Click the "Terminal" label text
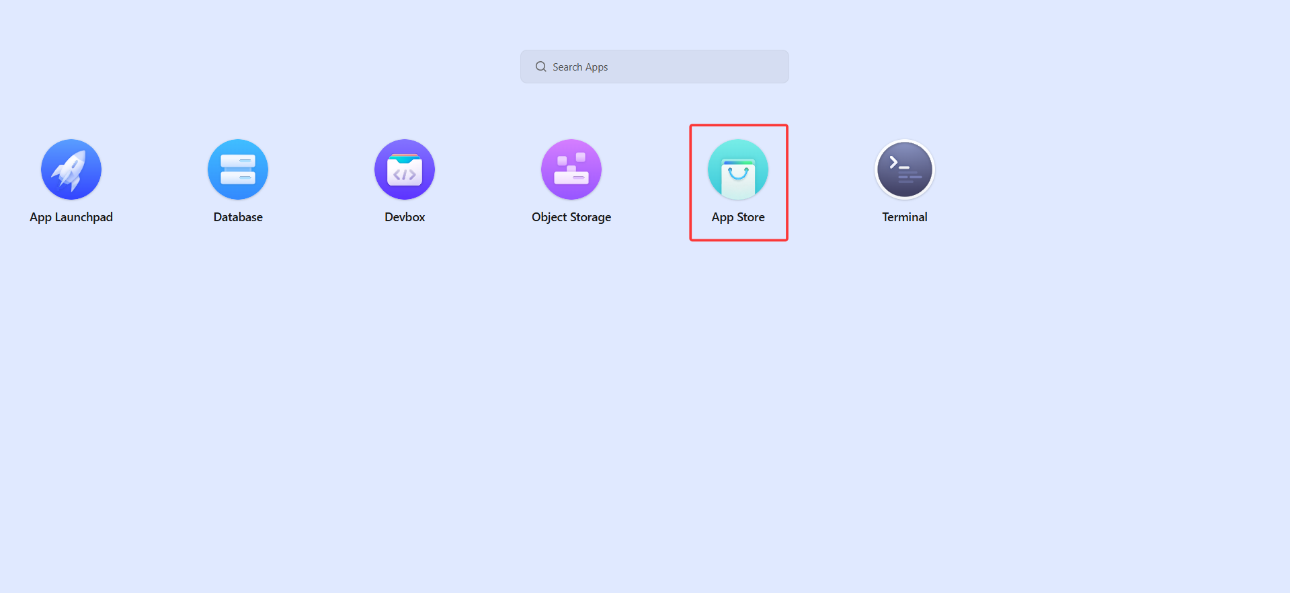 [x=905, y=217]
